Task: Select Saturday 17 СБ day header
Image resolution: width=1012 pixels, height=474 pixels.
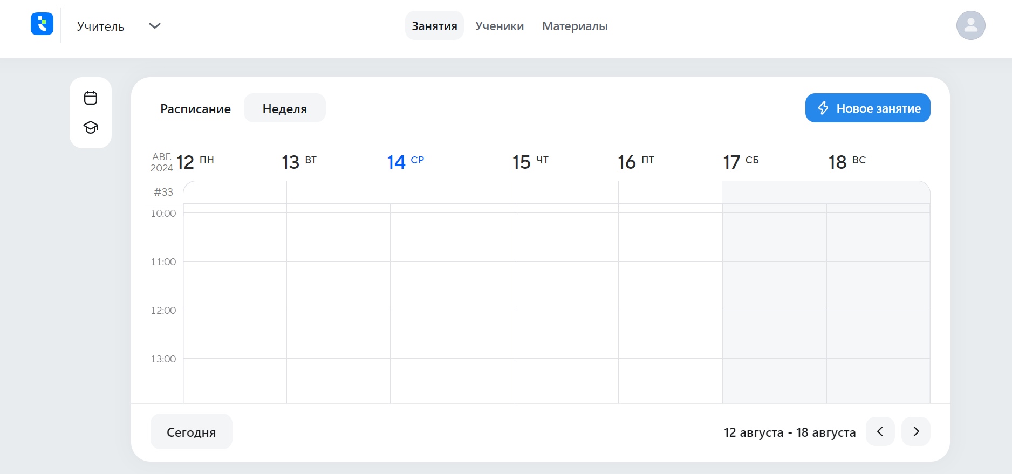Action: tap(741, 162)
